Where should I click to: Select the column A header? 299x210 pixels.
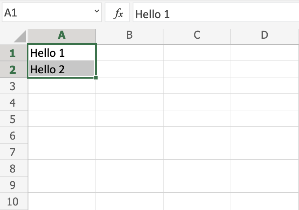coord(62,35)
